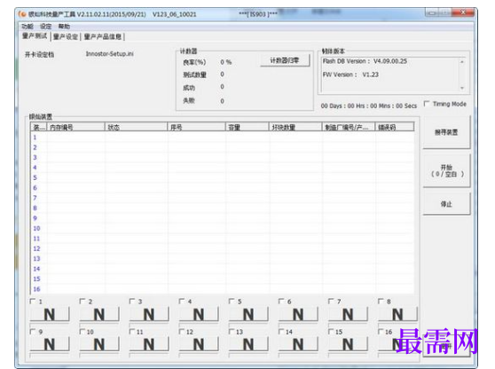Tick the port 8 checkbox
This screenshot has width=495, height=369.
tap(381, 301)
